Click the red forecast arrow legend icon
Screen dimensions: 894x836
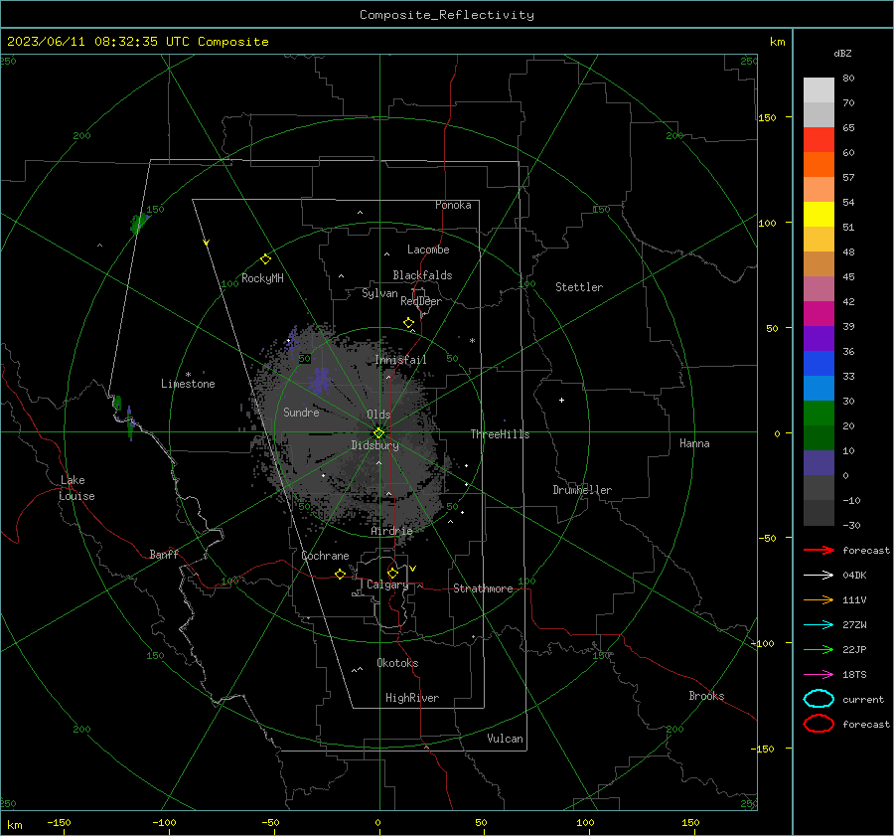(x=819, y=550)
